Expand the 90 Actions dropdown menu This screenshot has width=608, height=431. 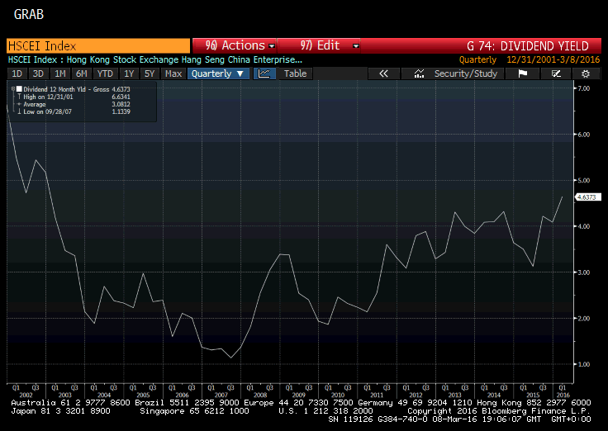click(235, 45)
